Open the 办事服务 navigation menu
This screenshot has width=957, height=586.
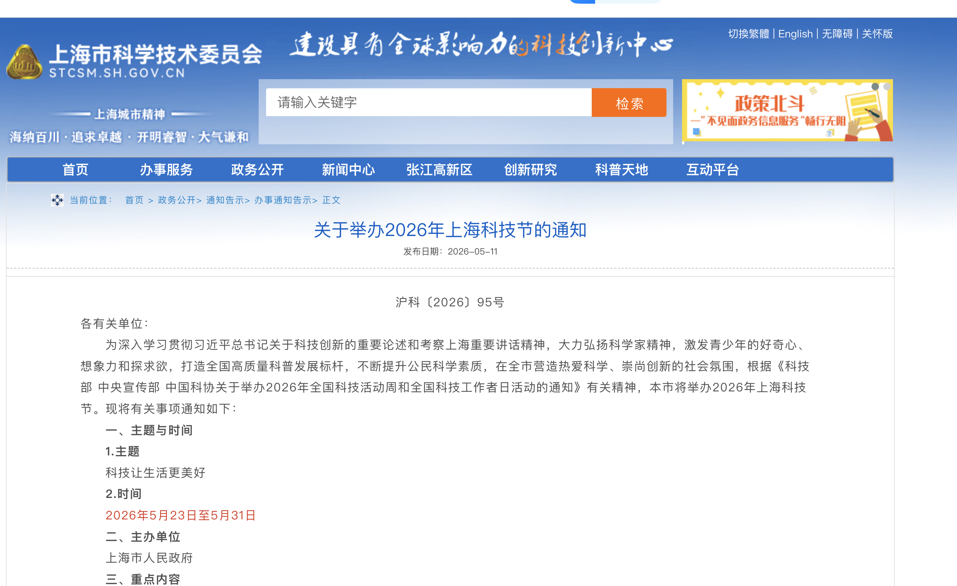pos(166,170)
